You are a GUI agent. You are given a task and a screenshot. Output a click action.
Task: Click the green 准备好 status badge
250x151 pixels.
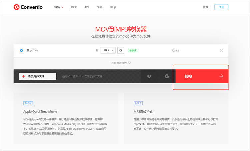(132, 51)
